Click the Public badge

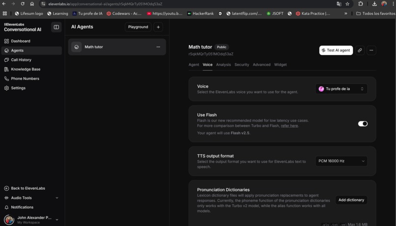[222, 47]
